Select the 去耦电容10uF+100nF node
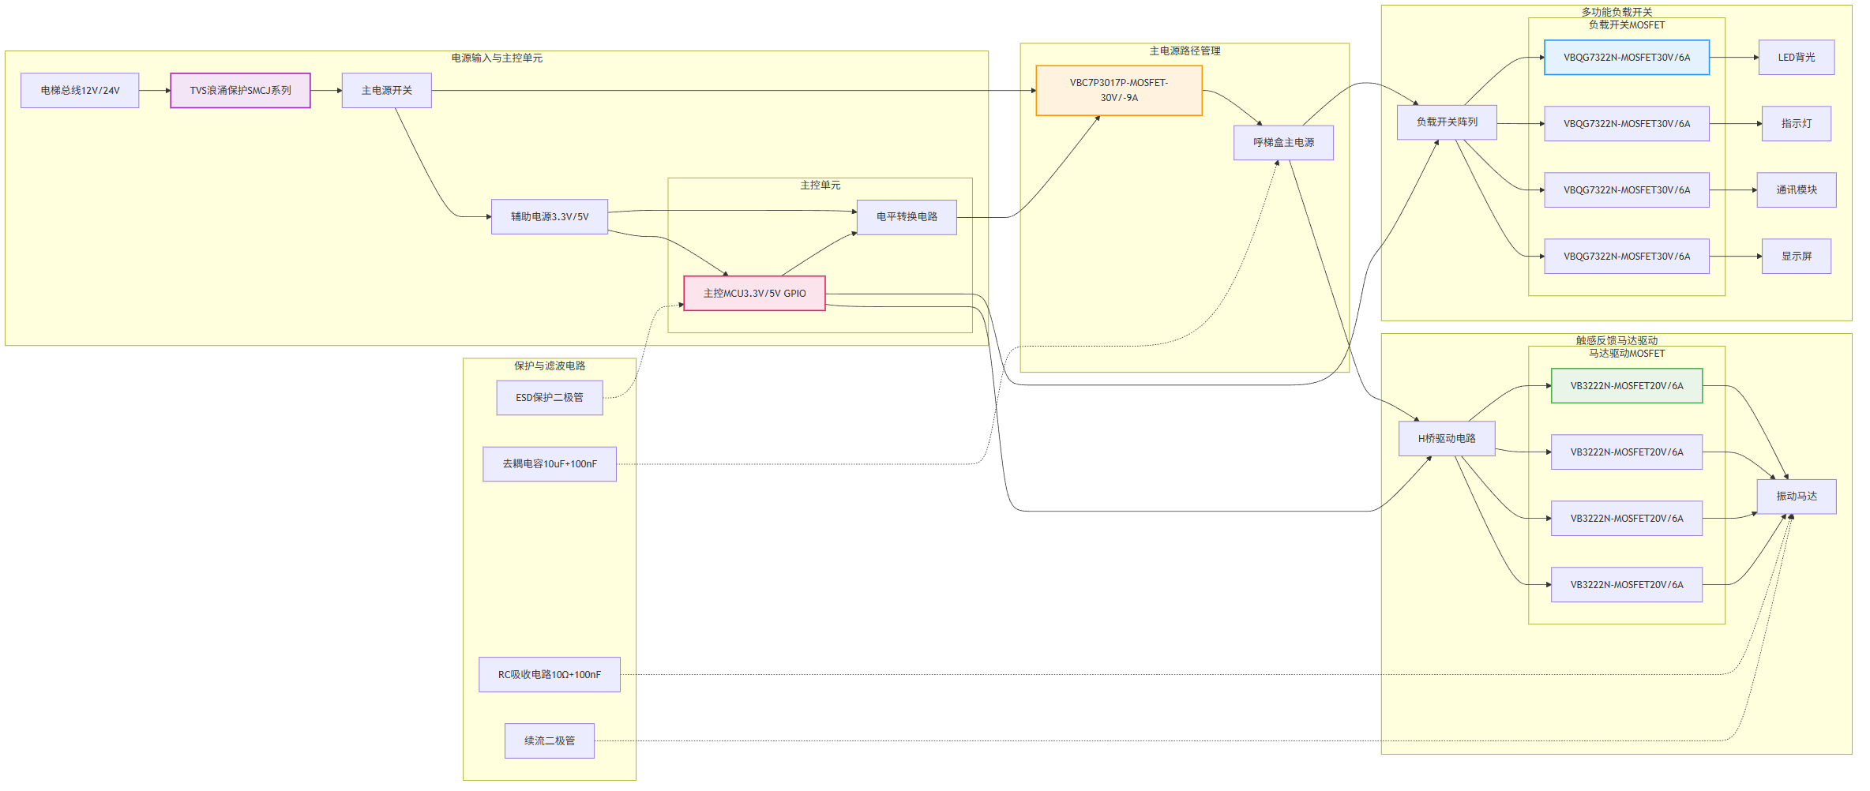Viewport: 1870px width, 791px height. [x=550, y=464]
